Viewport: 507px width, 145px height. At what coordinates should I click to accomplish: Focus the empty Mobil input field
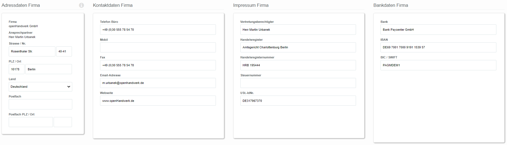tap(158, 47)
